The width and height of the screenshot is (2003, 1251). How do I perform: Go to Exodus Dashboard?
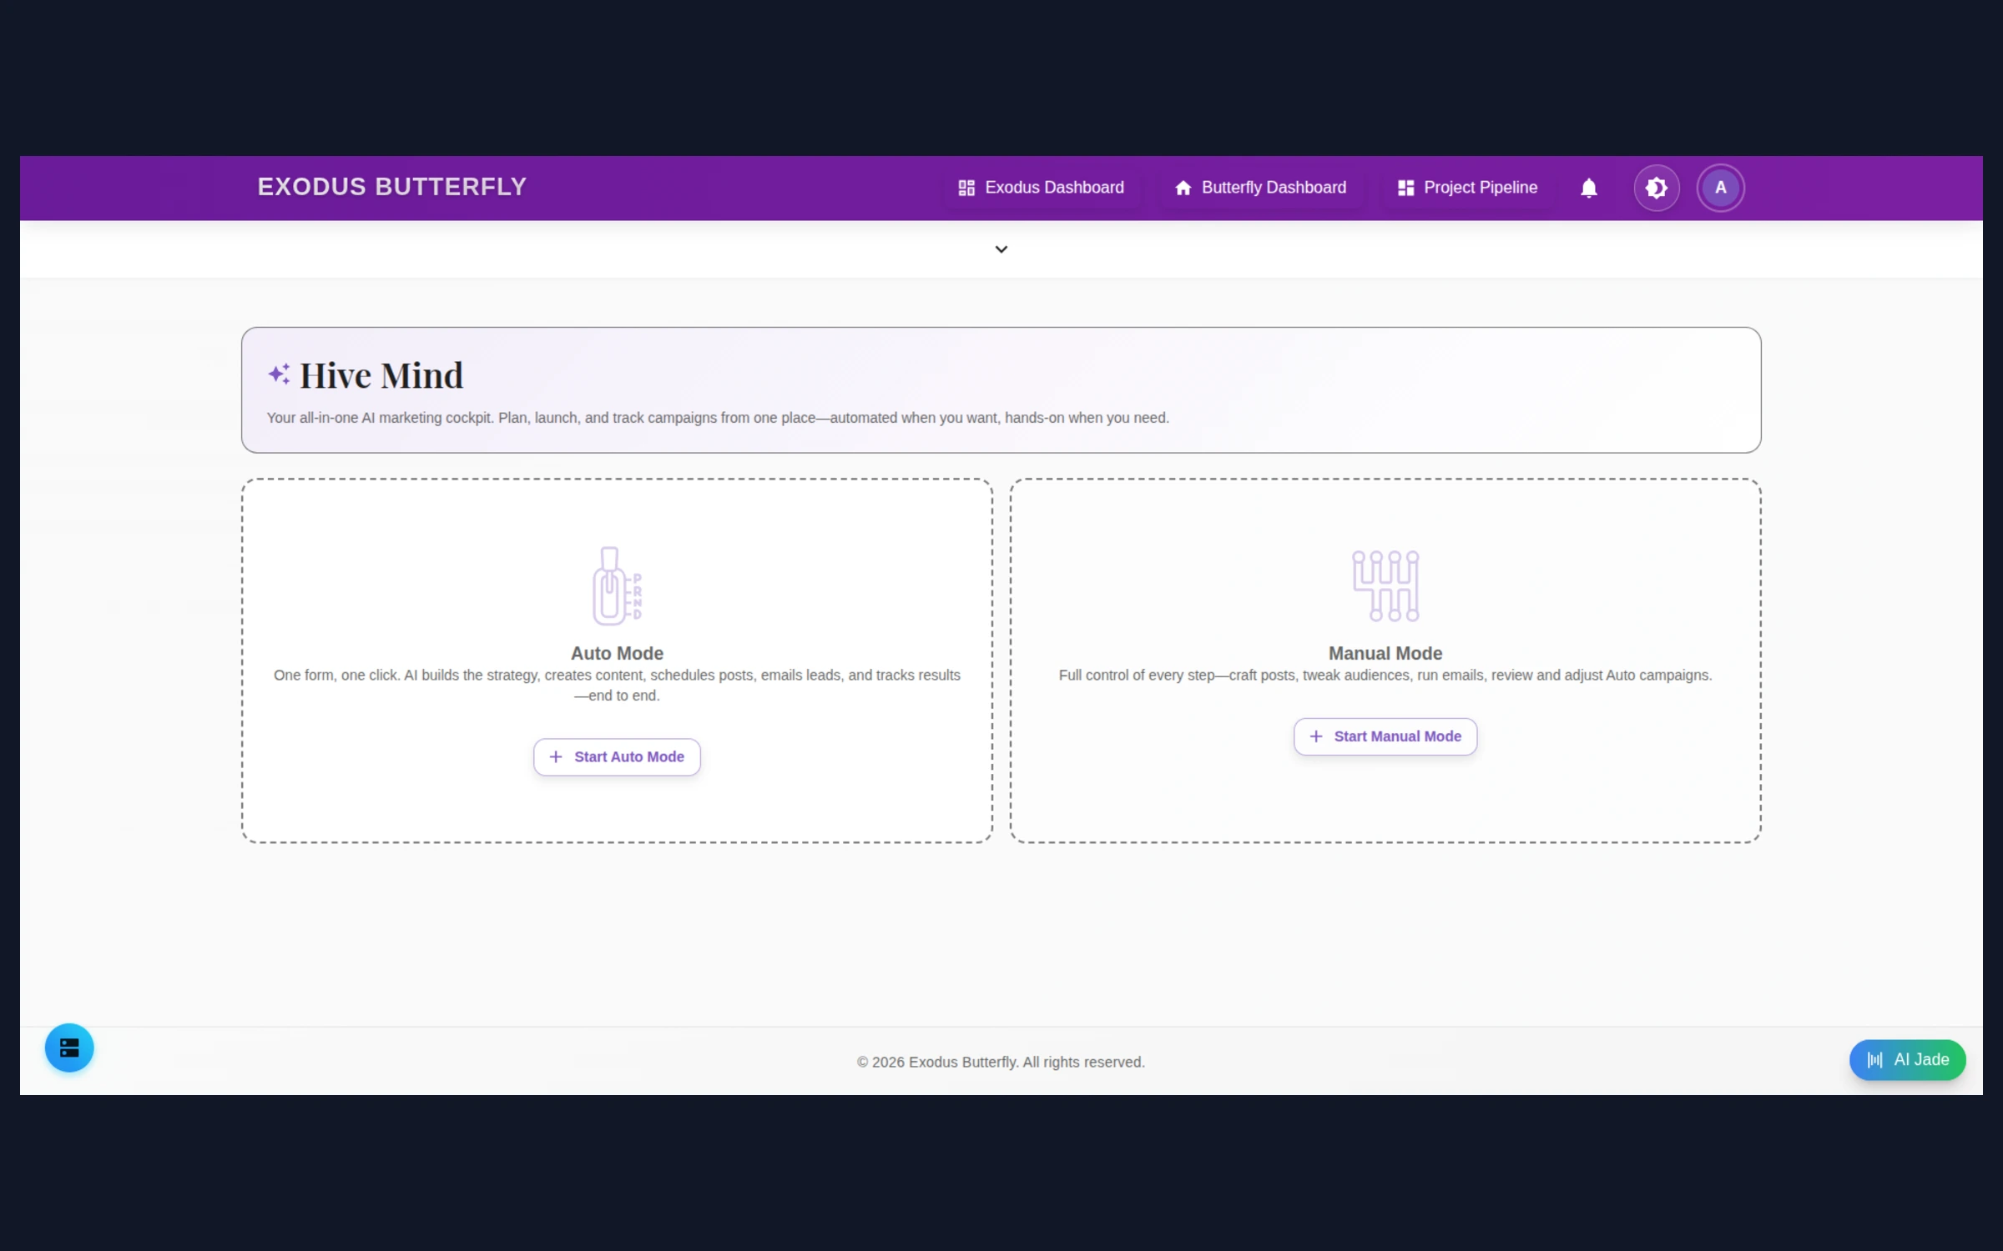1041,188
